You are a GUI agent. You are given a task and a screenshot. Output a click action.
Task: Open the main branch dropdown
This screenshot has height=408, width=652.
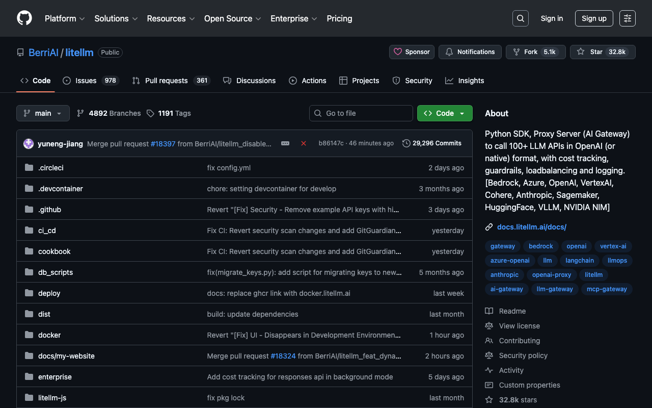[43, 113]
